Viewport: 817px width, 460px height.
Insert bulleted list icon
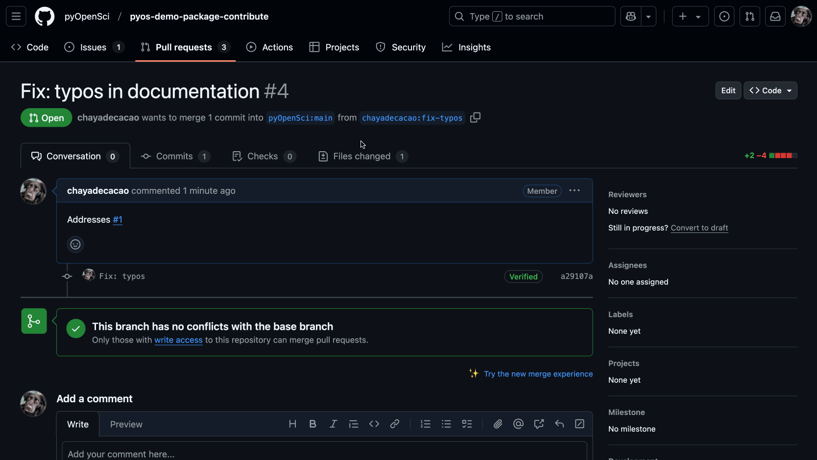[446, 424]
